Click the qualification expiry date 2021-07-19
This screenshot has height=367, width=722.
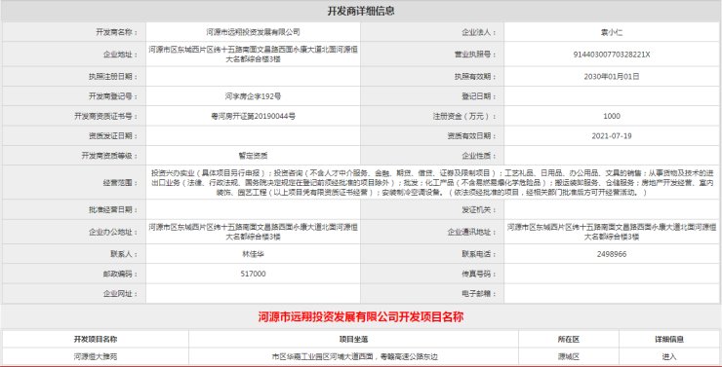pyautogui.click(x=612, y=136)
